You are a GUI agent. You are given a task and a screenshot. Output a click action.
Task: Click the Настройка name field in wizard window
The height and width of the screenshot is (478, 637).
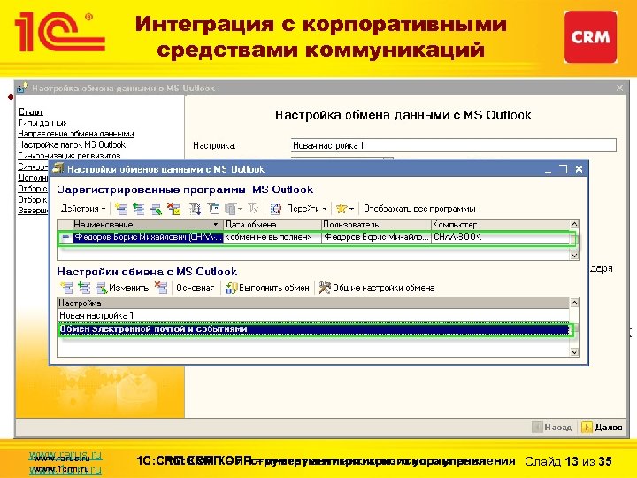[453, 145]
